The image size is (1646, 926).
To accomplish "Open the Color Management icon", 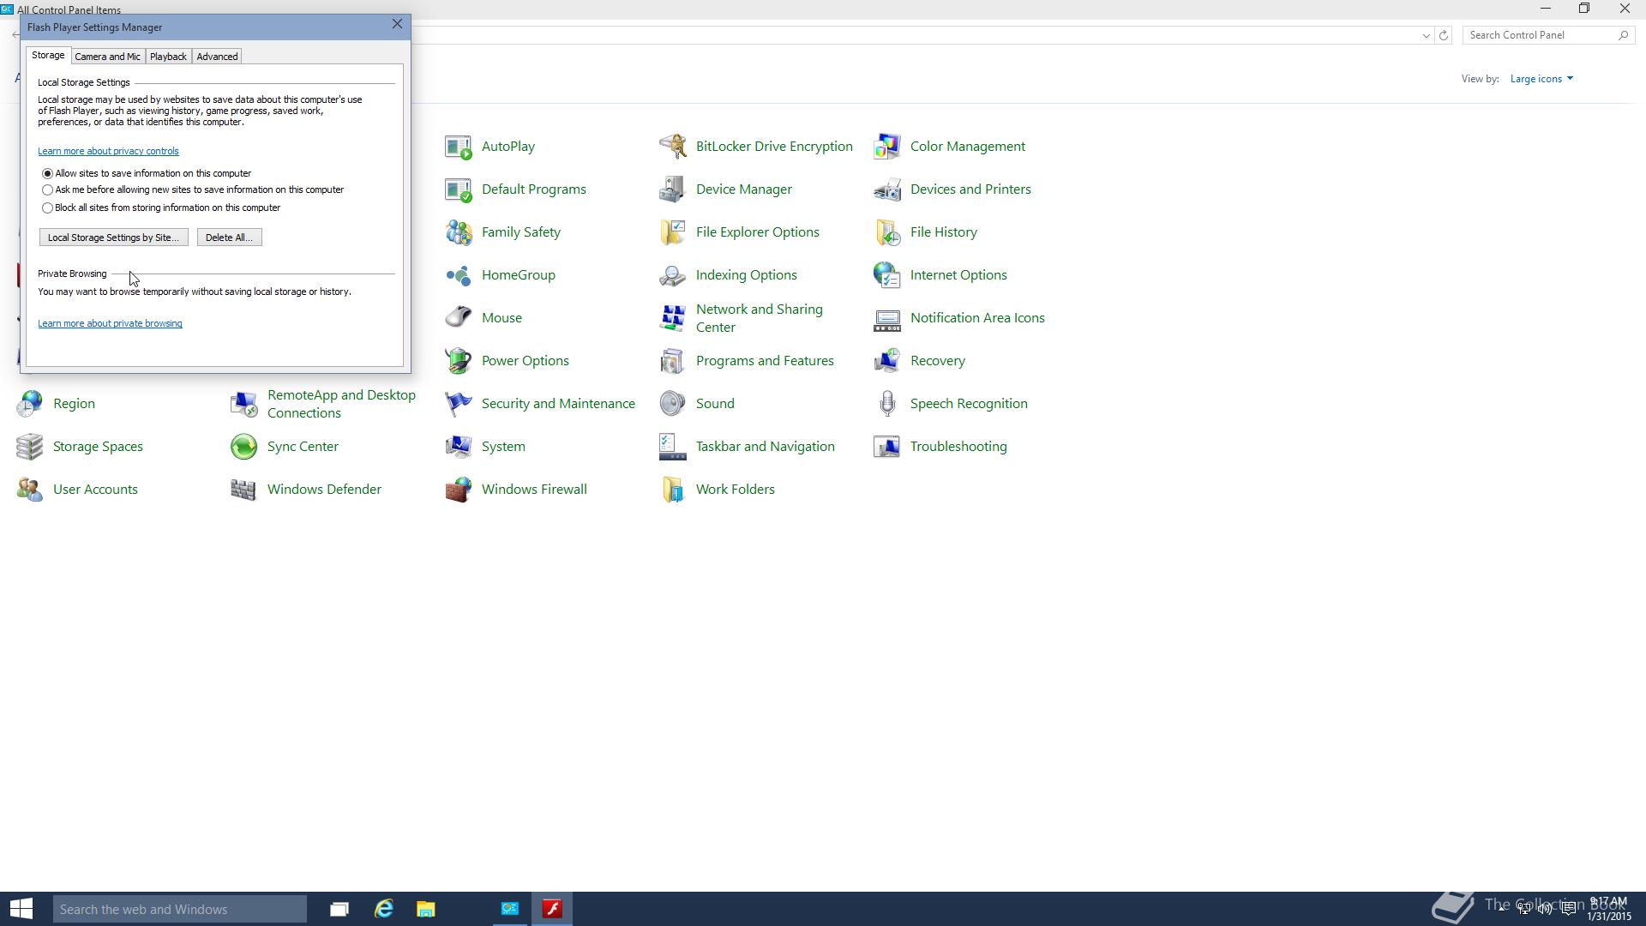I will tap(886, 147).
